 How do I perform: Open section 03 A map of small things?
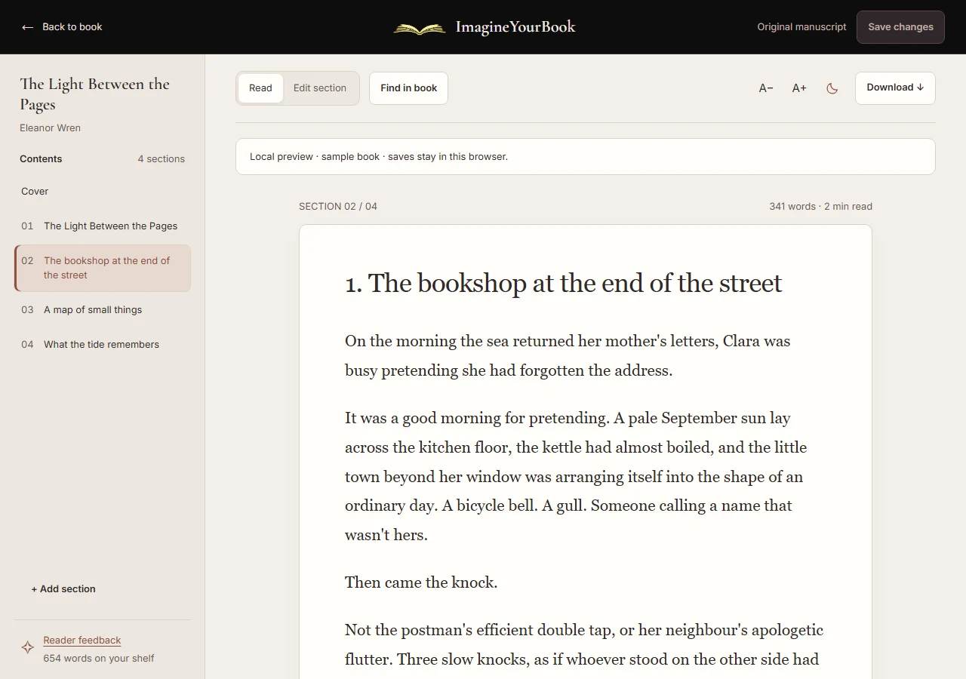click(102, 310)
